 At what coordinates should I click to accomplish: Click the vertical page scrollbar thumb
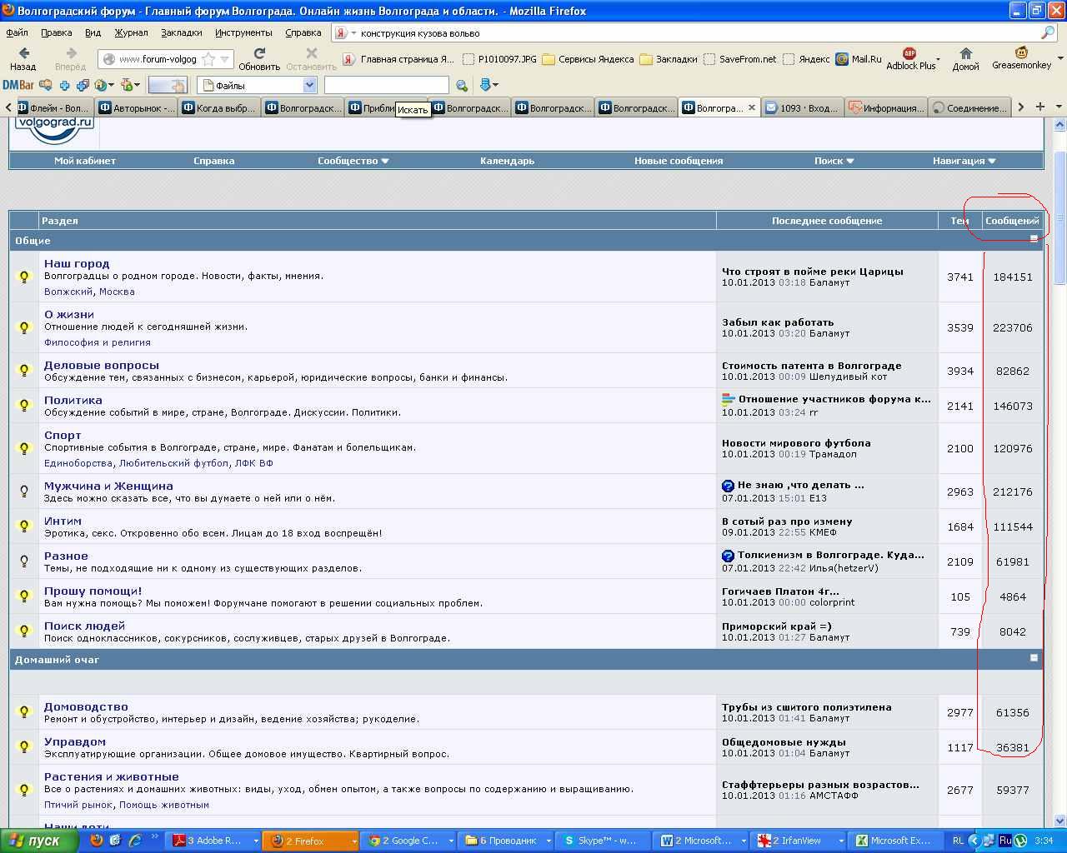pos(1059,217)
